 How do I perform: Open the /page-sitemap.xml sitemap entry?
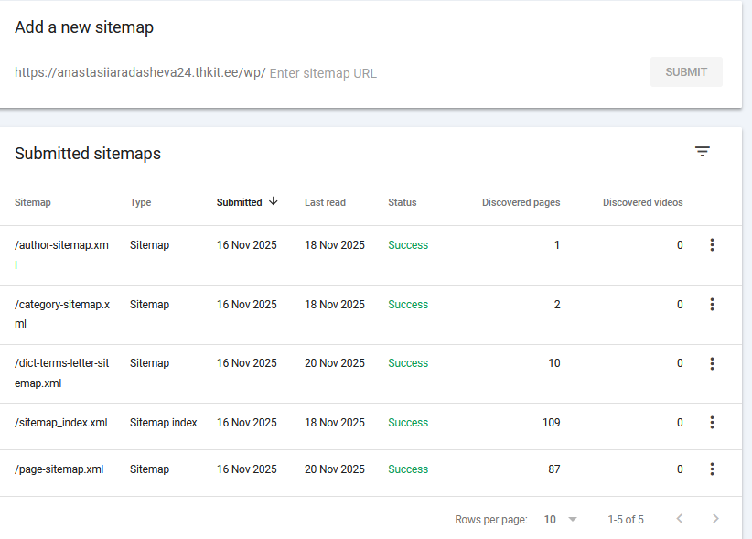(x=59, y=469)
